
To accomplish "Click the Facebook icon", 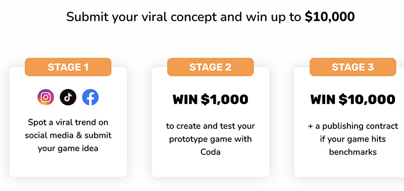I will [x=90, y=97].
